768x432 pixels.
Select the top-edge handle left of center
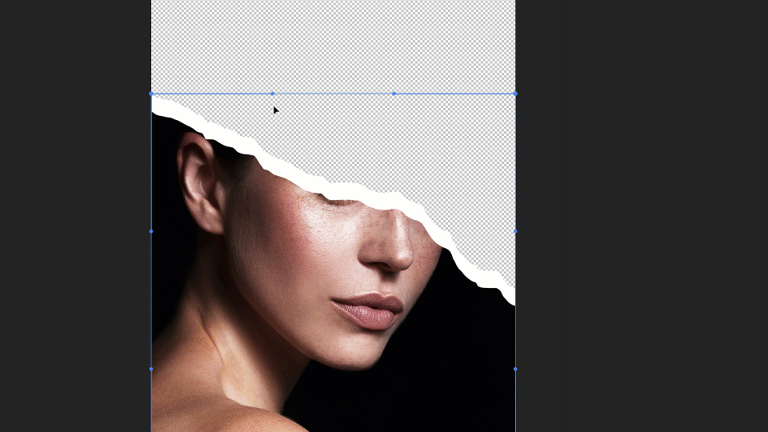(273, 94)
